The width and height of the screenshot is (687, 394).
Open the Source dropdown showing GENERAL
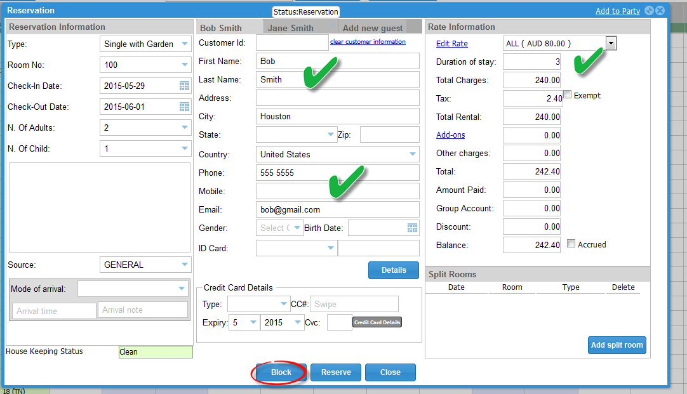[184, 265]
